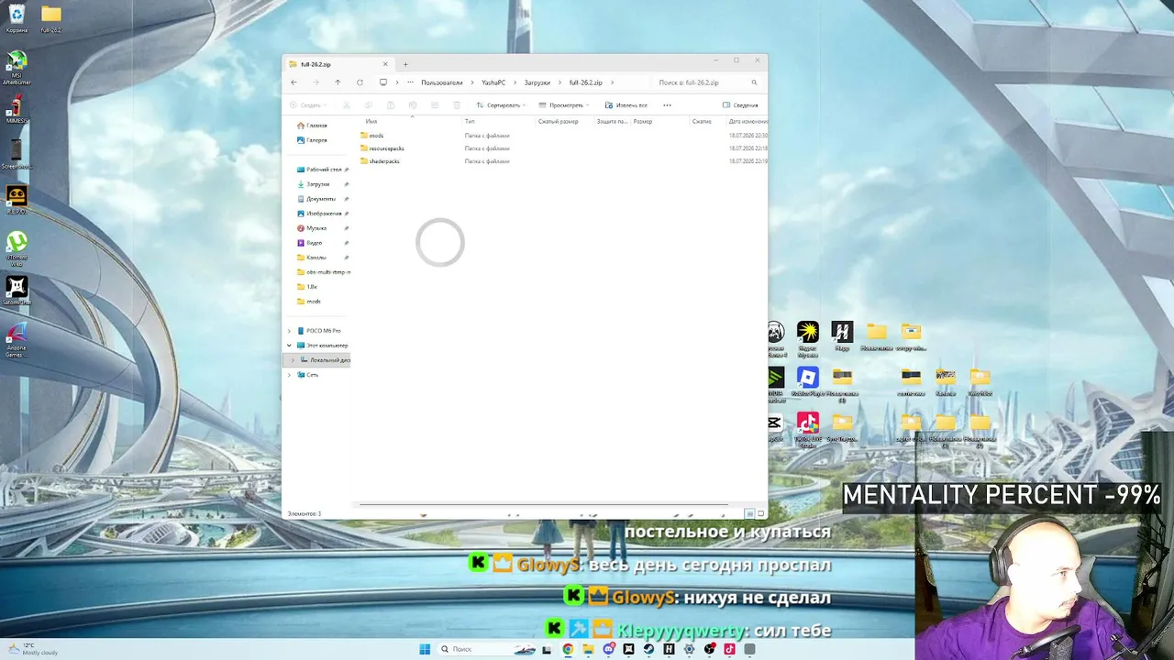Open File Explorer from the taskbar
The height and width of the screenshot is (660, 1174).
pos(588,649)
